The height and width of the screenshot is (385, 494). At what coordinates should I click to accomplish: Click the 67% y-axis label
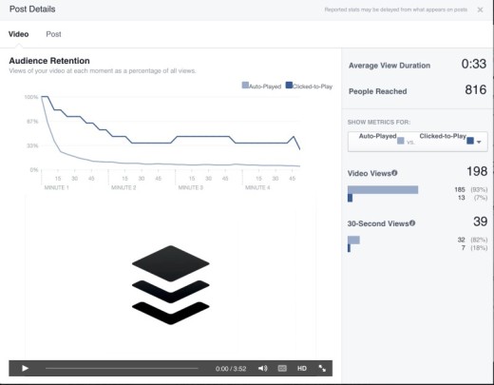(32, 122)
